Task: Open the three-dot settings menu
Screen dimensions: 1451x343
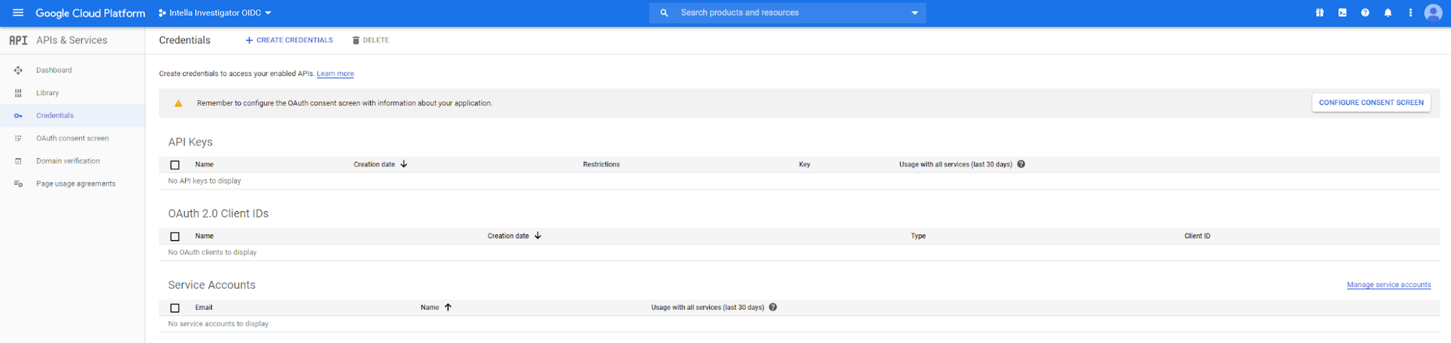Action: (x=1410, y=13)
